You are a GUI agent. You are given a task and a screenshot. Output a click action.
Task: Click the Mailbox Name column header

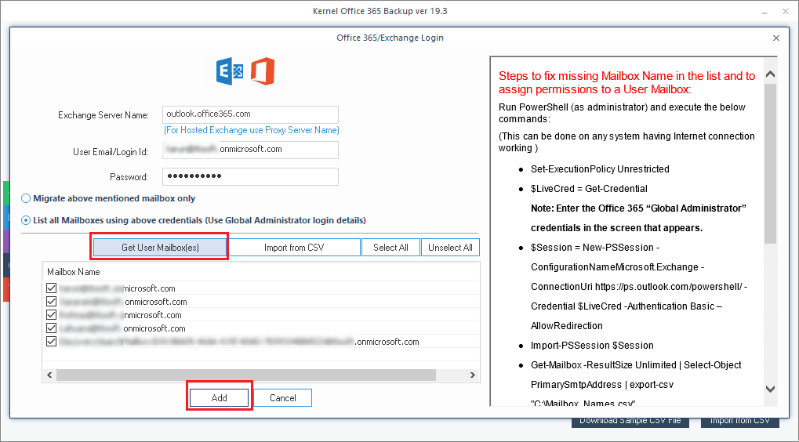[261, 272]
